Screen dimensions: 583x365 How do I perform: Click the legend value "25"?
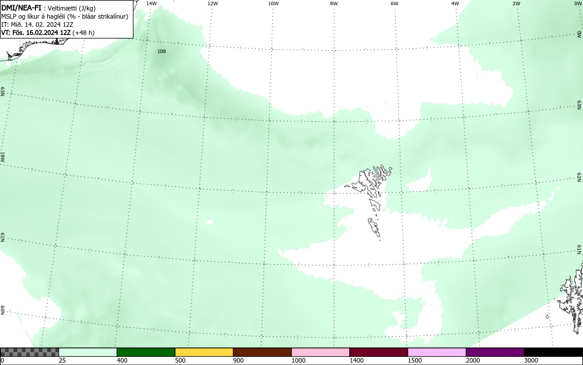[62, 360]
